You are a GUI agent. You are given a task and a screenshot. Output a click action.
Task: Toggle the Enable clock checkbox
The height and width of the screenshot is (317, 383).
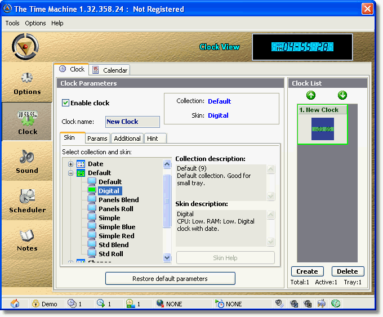(x=65, y=103)
